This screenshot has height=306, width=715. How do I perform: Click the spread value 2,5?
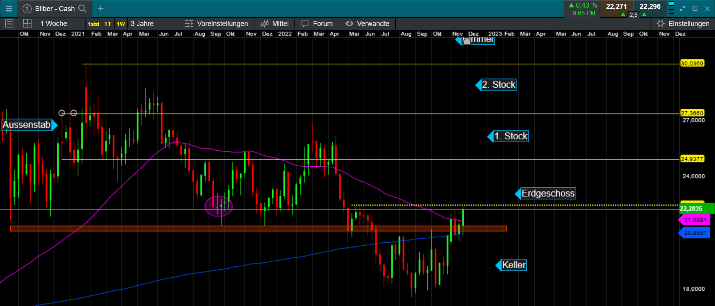pos(634,15)
